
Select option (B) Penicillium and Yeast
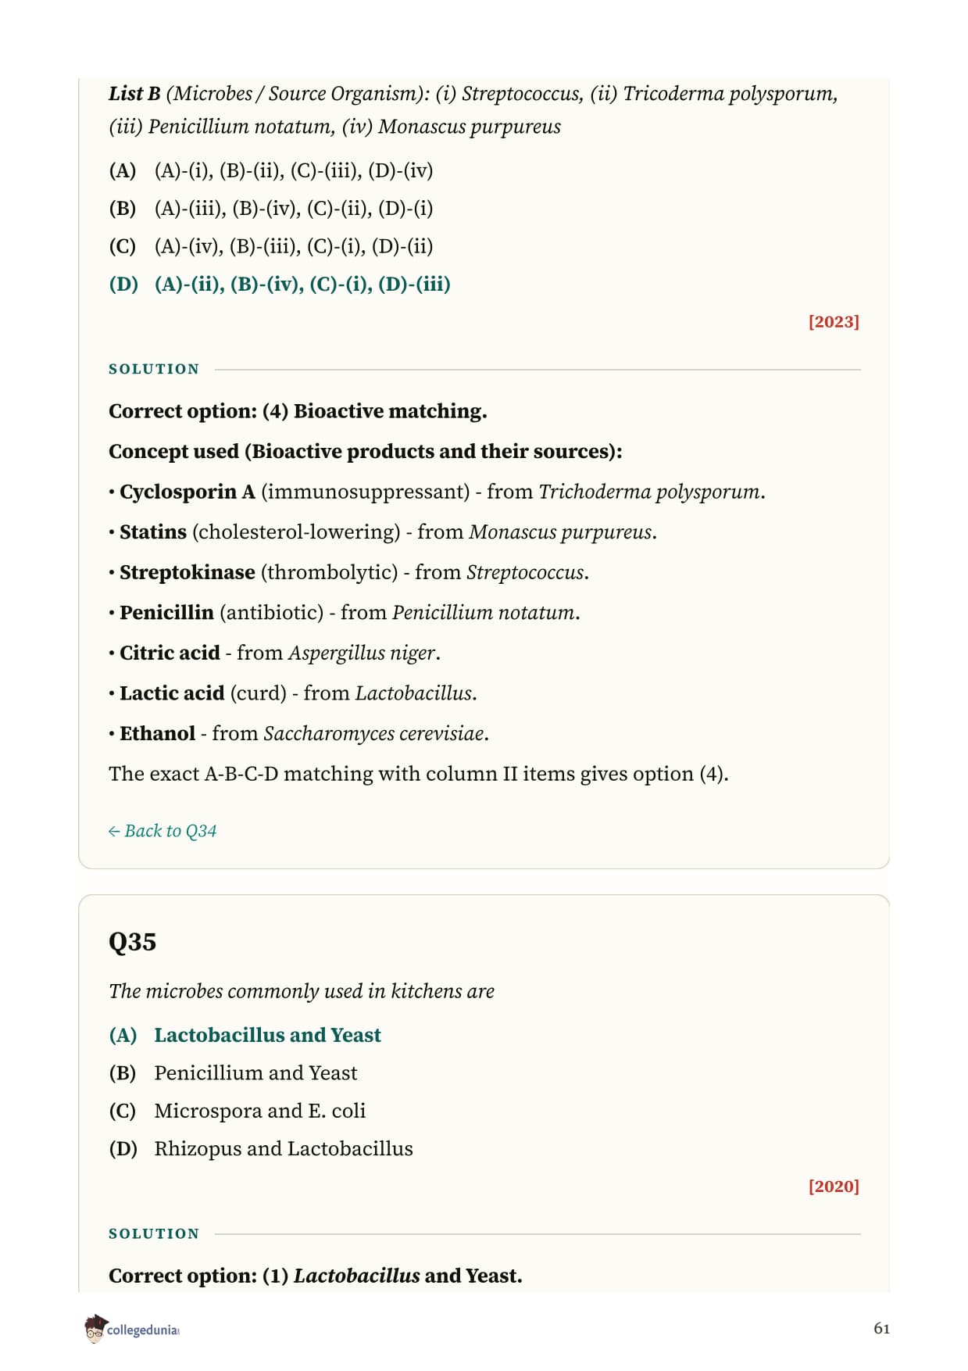233,1073
